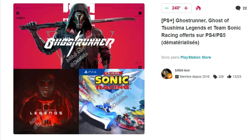This screenshot has width=251, height=140.
Task: Click the 240° temperature score
Action: pos(176,8)
